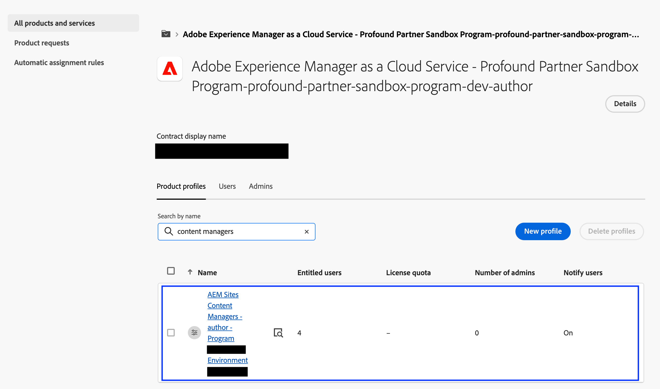Open the view details icon beside the profile name
This screenshot has height=389, width=660.
[278, 333]
